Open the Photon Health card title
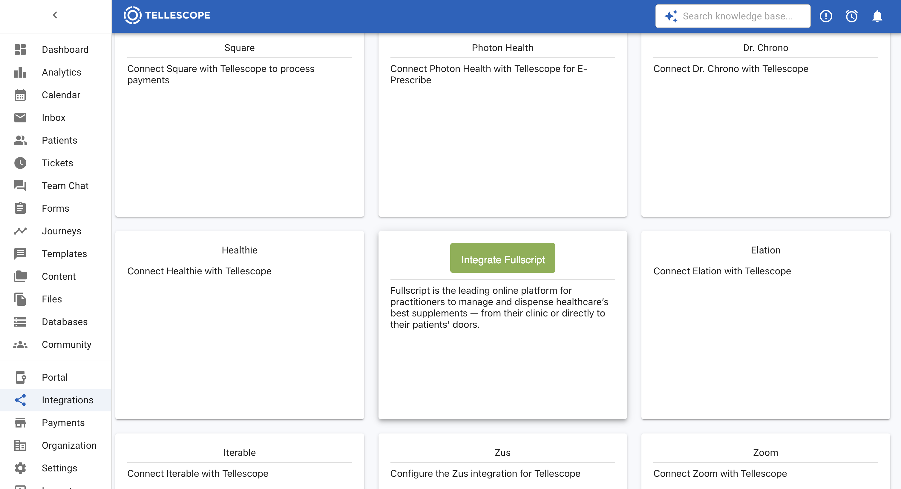This screenshot has width=901, height=489. click(502, 47)
